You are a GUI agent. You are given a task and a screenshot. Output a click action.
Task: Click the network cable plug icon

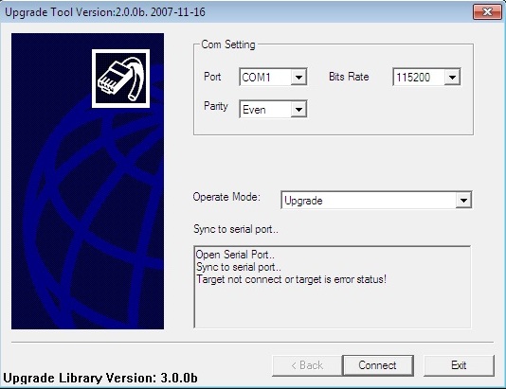(120, 79)
